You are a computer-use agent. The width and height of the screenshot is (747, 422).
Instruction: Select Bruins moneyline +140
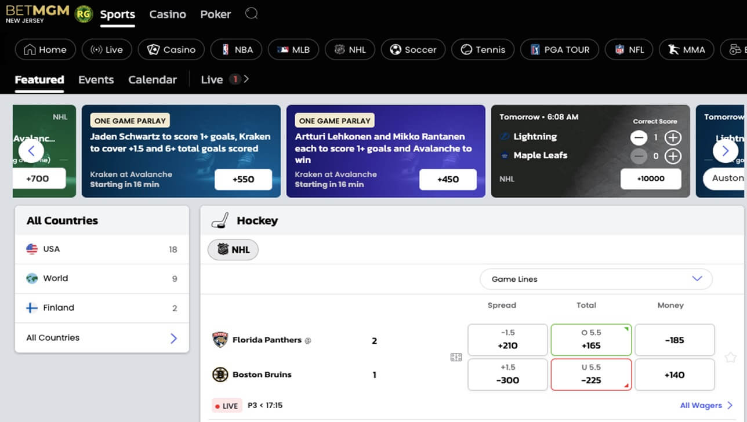(x=675, y=374)
